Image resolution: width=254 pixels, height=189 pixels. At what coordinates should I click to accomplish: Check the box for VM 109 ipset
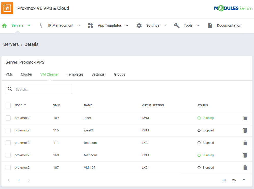point(8,118)
